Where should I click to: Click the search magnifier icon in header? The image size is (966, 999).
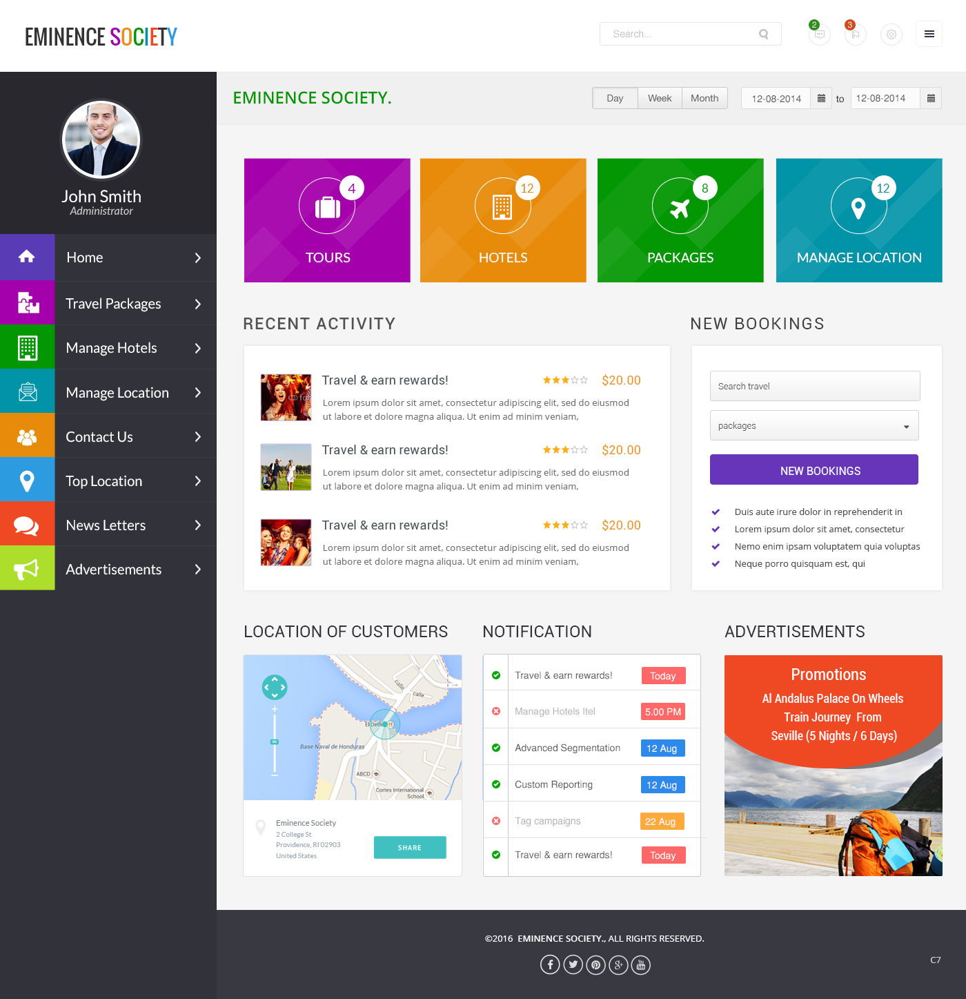tap(764, 34)
